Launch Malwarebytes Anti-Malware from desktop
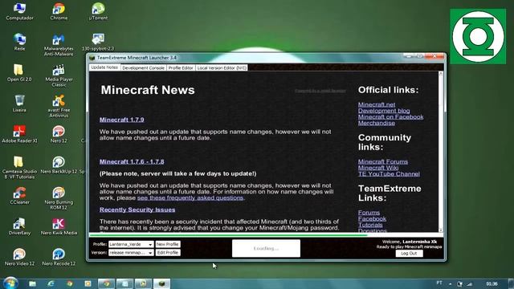514x289 pixels. (x=59, y=45)
